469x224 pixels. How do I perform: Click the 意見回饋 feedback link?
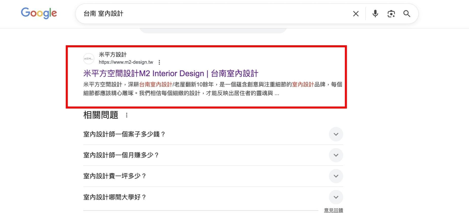[x=333, y=210]
